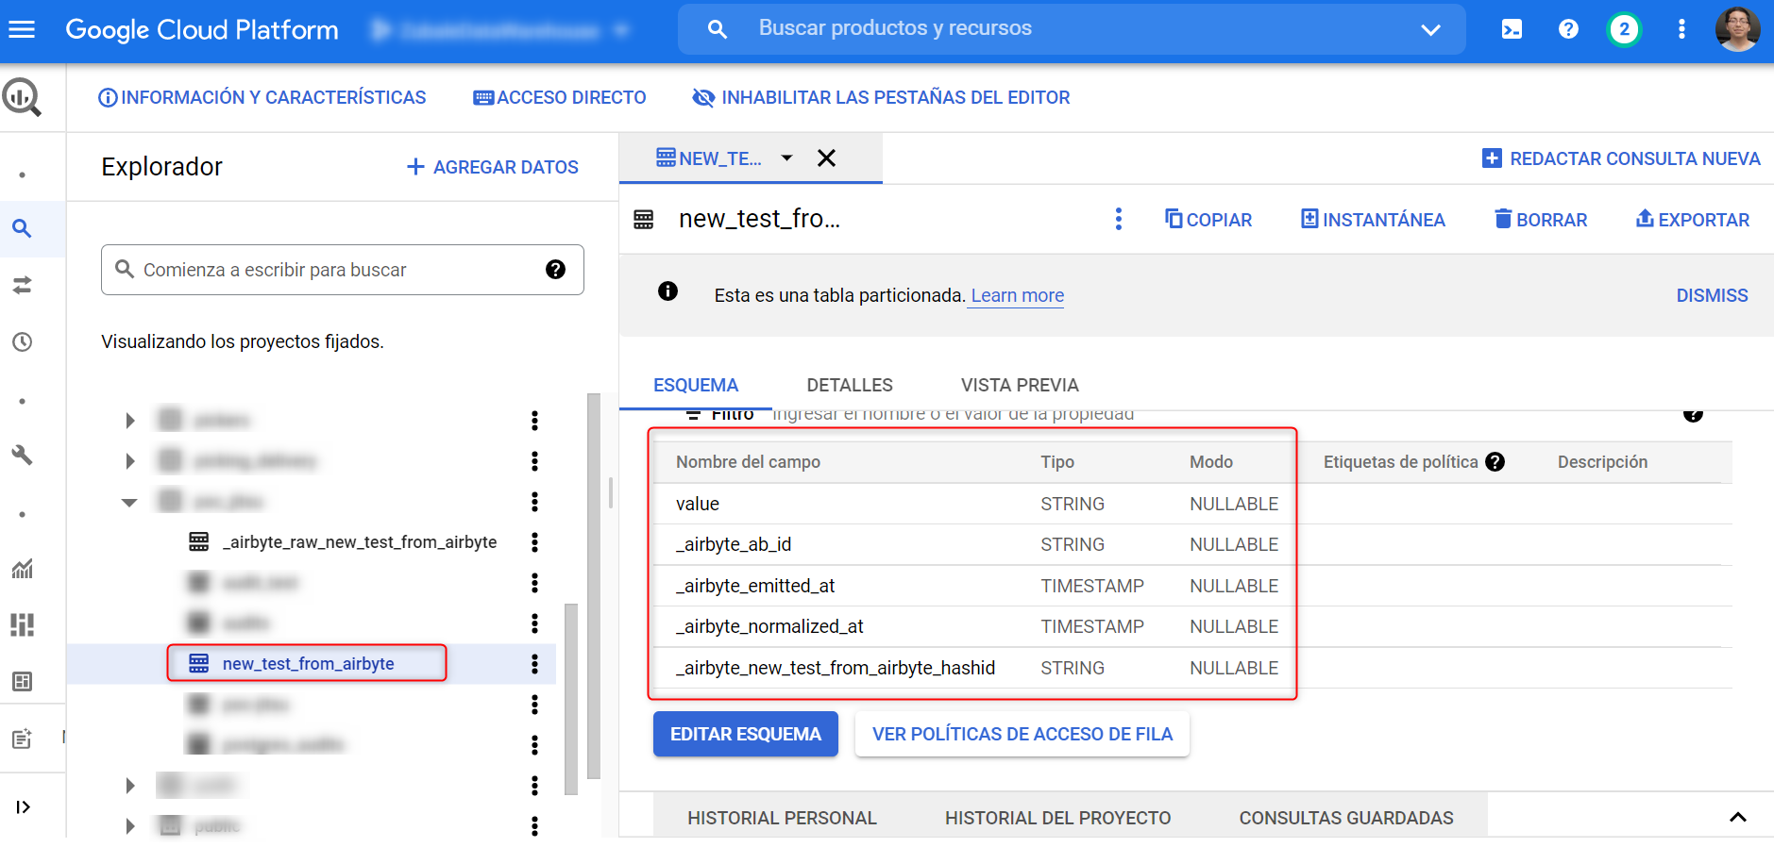Open the notes icon in left sidebar
Image resolution: width=1774 pixels, height=847 pixels.
point(22,739)
